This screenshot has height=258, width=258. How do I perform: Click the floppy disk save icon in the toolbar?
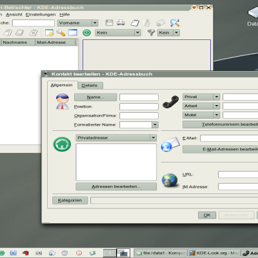tap(109, 23)
